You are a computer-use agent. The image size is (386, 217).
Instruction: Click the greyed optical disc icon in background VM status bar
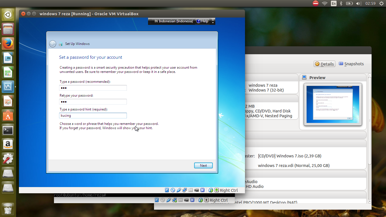162,200
